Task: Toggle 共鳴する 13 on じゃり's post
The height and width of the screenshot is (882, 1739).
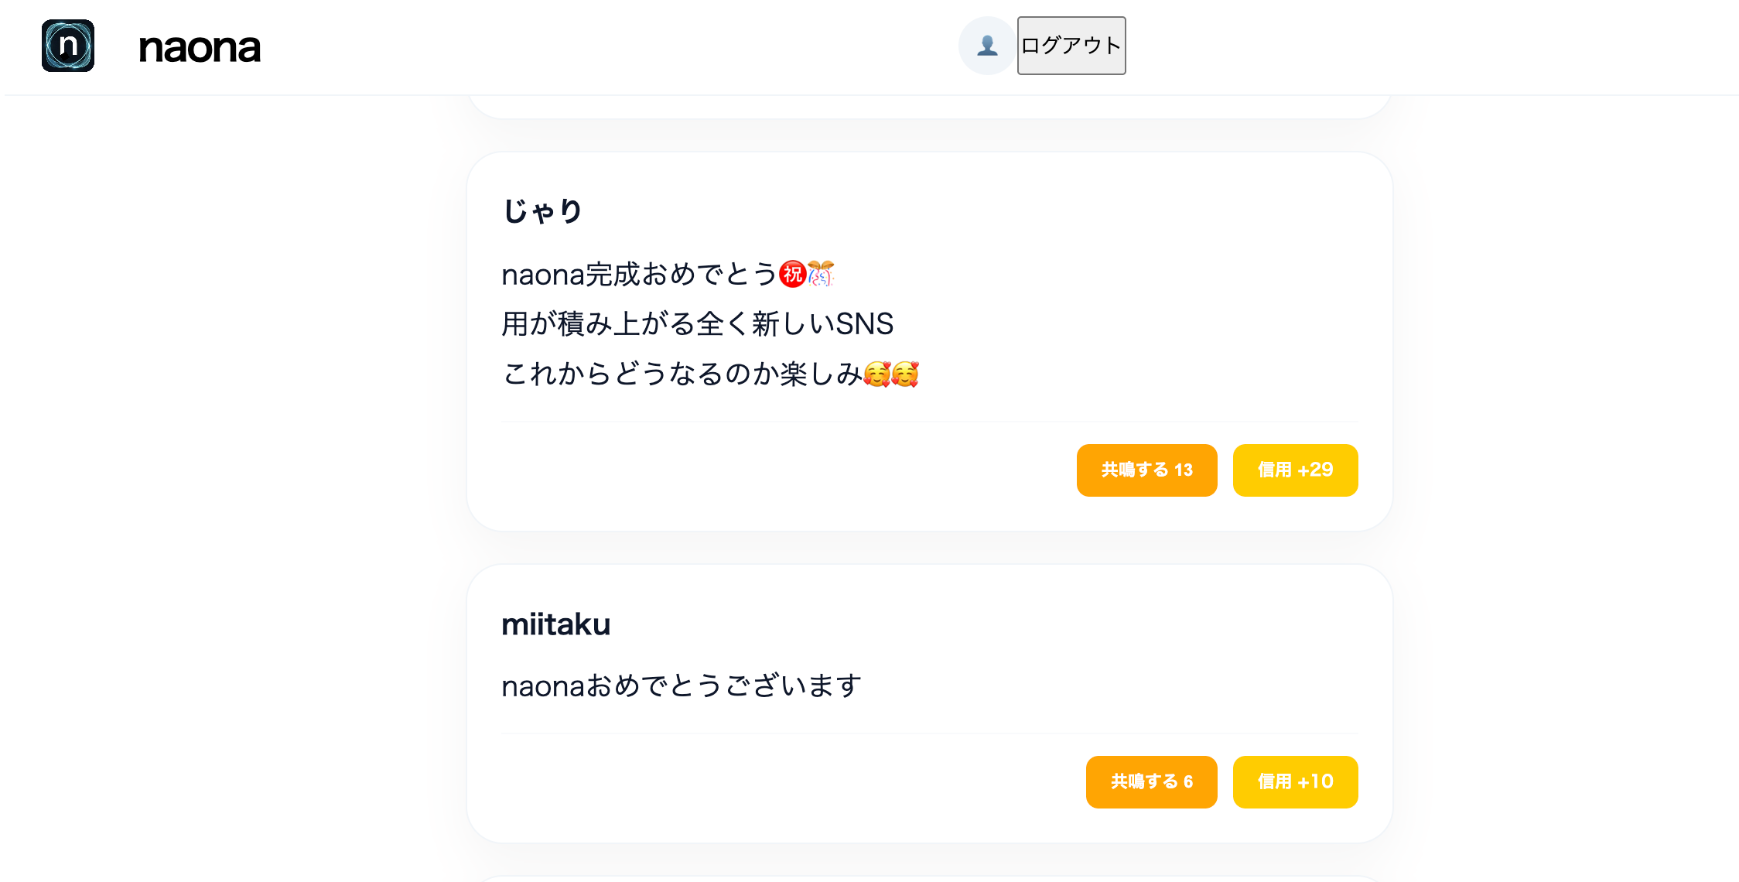Action: click(1146, 470)
